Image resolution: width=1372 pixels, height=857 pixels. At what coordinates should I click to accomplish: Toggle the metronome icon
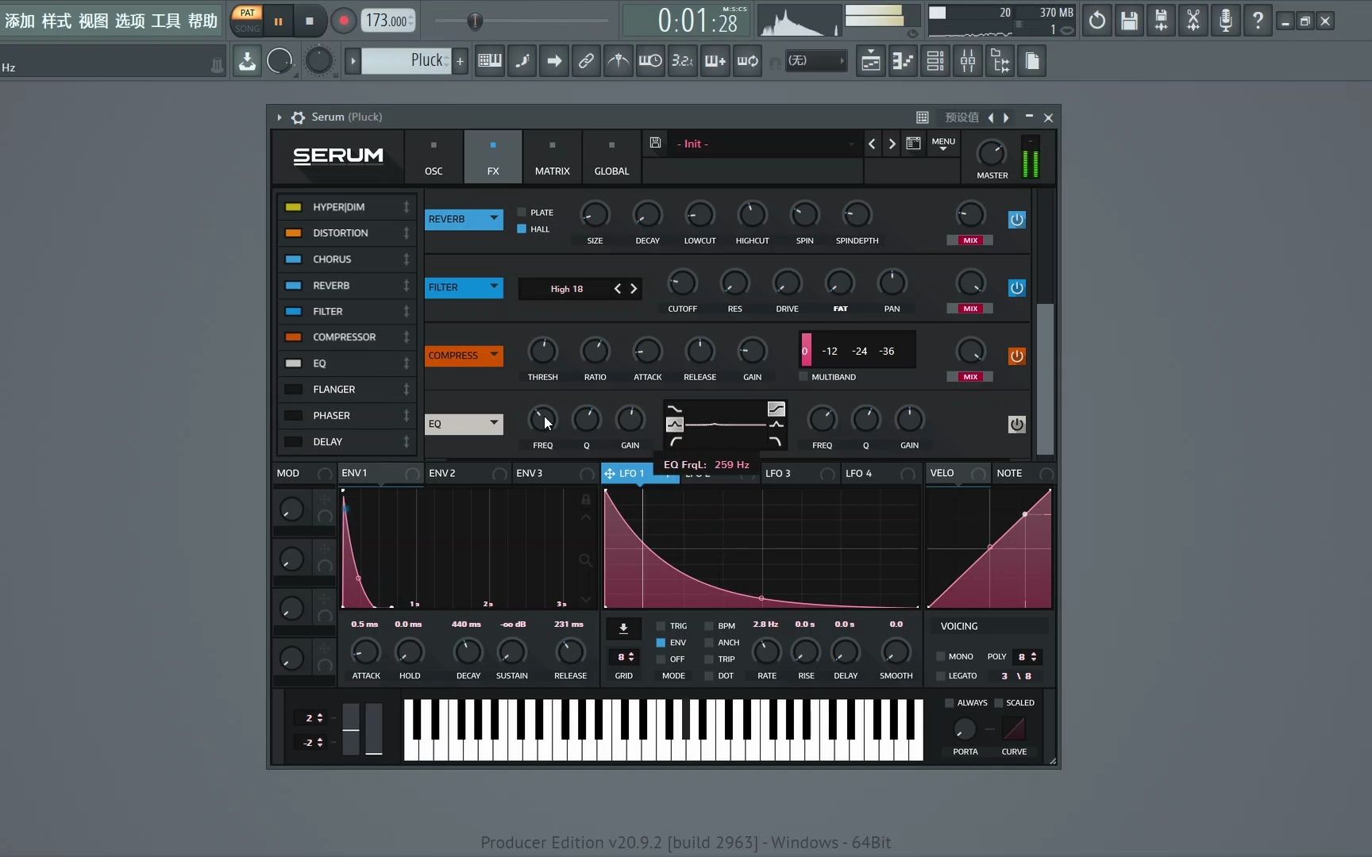click(618, 60)
